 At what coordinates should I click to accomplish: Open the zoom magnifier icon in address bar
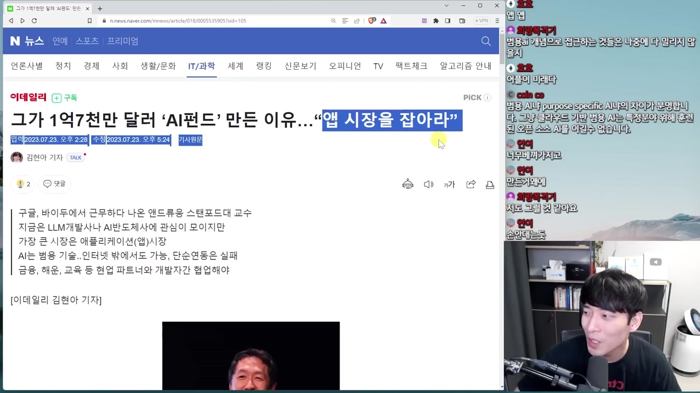point(333,21)
